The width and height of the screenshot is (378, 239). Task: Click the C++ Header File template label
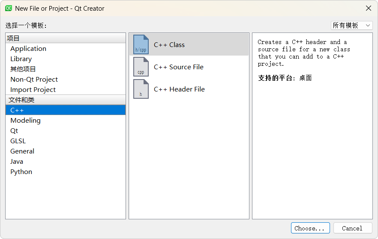[179, 89]
